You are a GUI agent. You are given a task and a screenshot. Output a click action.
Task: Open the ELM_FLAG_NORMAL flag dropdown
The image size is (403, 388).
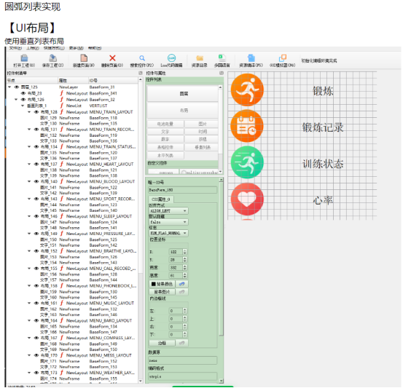click(168, 233)
